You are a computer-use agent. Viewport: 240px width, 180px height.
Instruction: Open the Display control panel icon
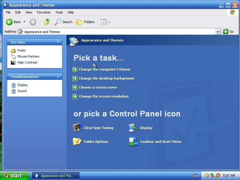click(x=133, y=128)
